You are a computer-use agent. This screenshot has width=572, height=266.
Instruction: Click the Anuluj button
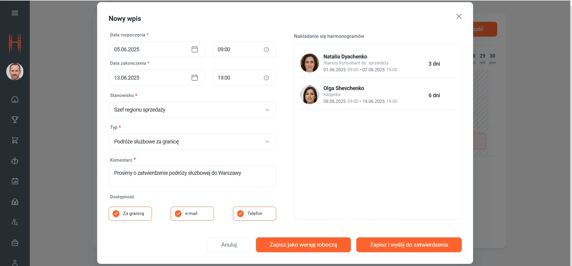(229, 245)
